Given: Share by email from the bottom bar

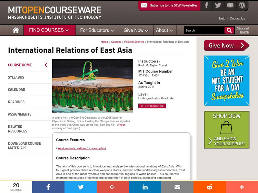Looking at the screenshot, I should [x=177, y=187].
